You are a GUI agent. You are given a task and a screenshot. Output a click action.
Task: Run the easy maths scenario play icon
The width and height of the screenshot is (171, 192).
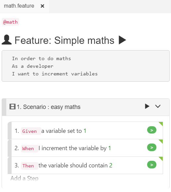(x=147, y=106)
